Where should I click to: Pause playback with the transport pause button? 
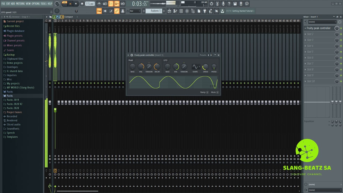click(x=70, y=4)
